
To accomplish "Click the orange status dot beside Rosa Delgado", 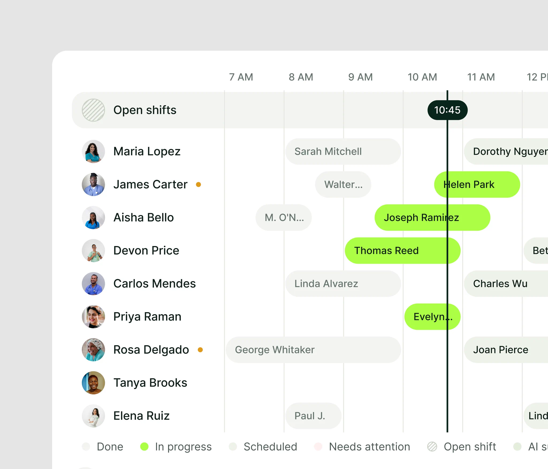I will pos(200,350).
